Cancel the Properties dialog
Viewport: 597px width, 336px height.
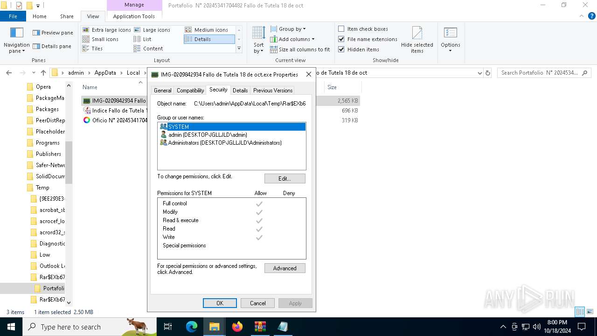[x=257, y=303]
